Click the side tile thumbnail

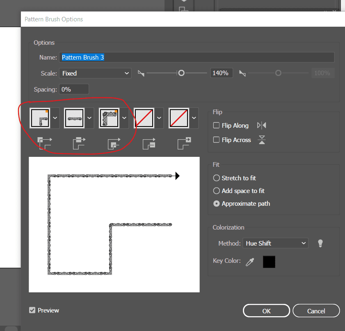coord(74,118)
